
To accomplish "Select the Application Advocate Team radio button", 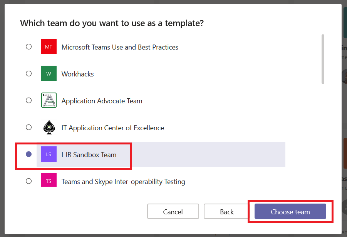I will tap(29, 100).
